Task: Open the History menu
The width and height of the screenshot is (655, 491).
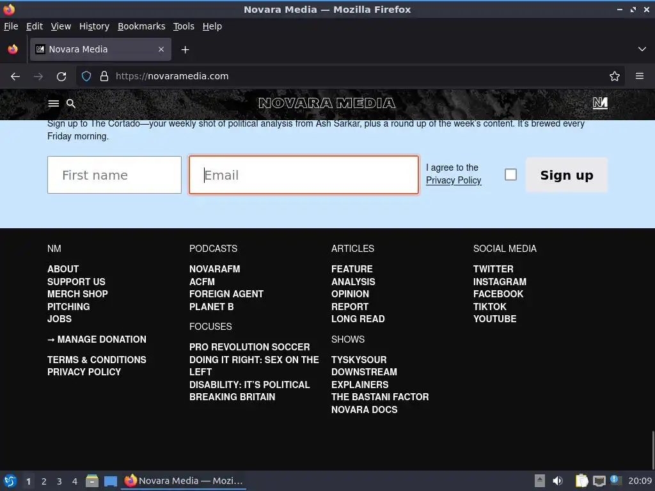Action: point(94,26)
